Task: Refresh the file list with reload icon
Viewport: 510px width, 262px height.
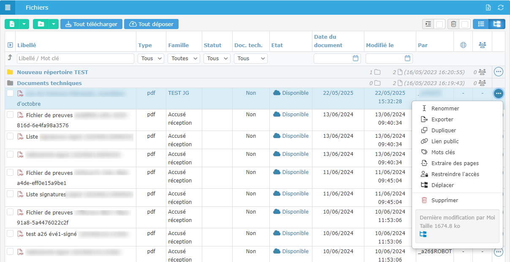Action: pos(501,8)
